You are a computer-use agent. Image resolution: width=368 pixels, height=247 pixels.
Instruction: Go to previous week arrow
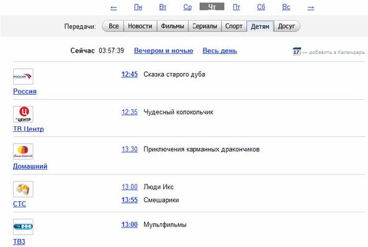click(x=114, y=8)
